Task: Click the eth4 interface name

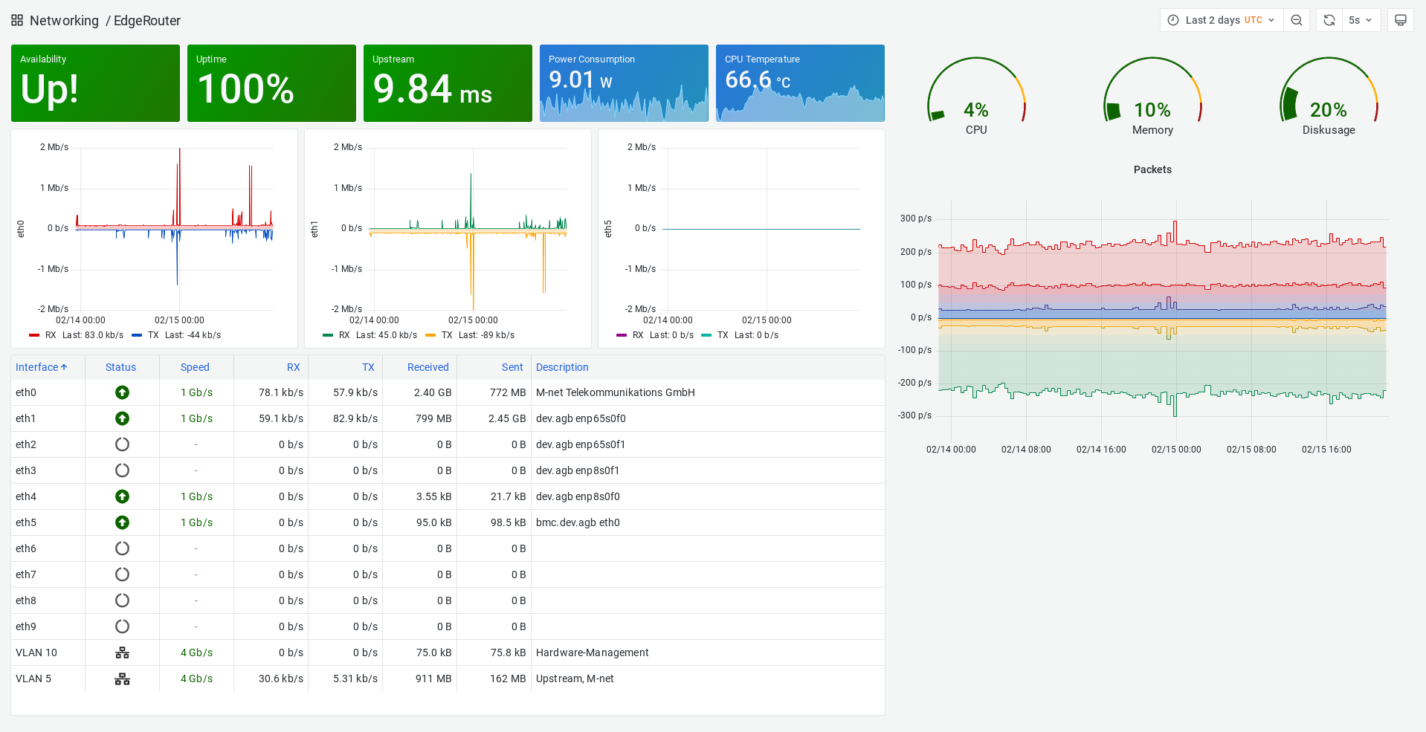Action: [x=26, y=496]
